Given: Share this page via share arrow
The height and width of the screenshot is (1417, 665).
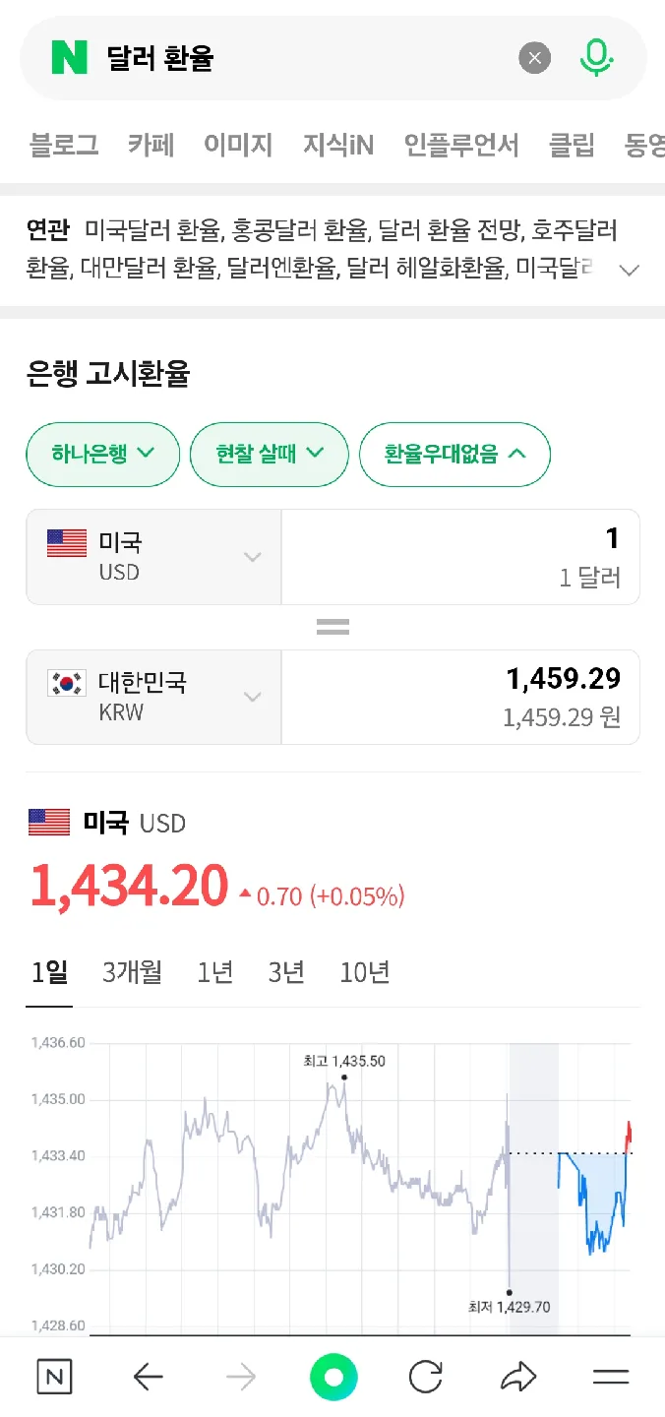Looking at the screenshot, I should pos(517,1378).
